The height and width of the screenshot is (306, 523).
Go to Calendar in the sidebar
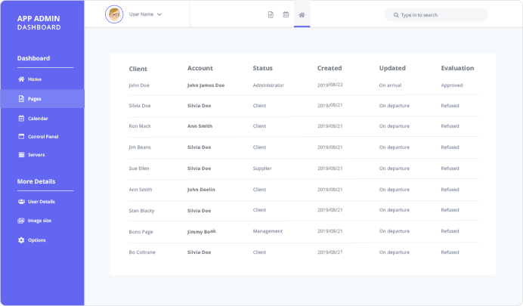point(38,119)
